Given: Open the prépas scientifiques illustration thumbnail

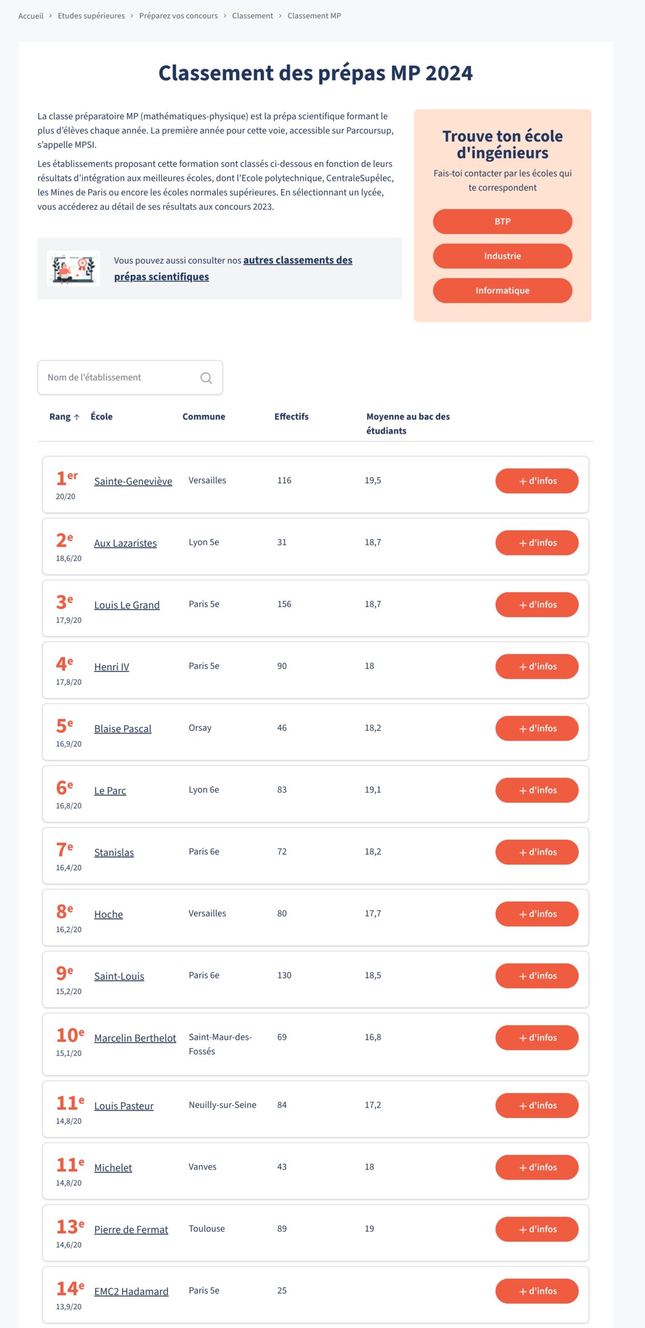Looking at the screenshot, I should click(x=73, y=268).
